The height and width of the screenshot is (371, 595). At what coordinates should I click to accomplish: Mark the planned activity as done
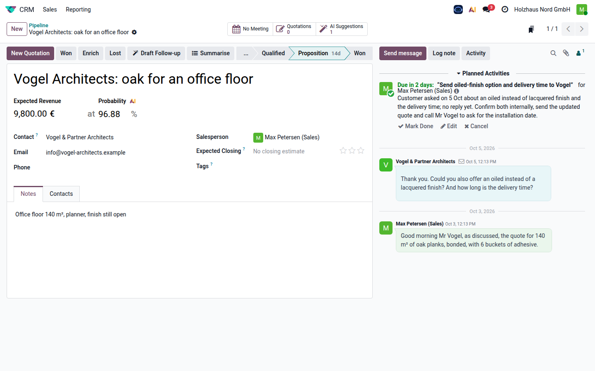tap(416, 126)
